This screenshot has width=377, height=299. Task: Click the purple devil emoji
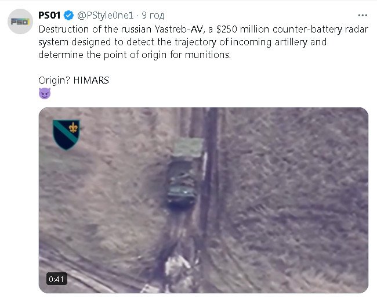coord(45,93)
